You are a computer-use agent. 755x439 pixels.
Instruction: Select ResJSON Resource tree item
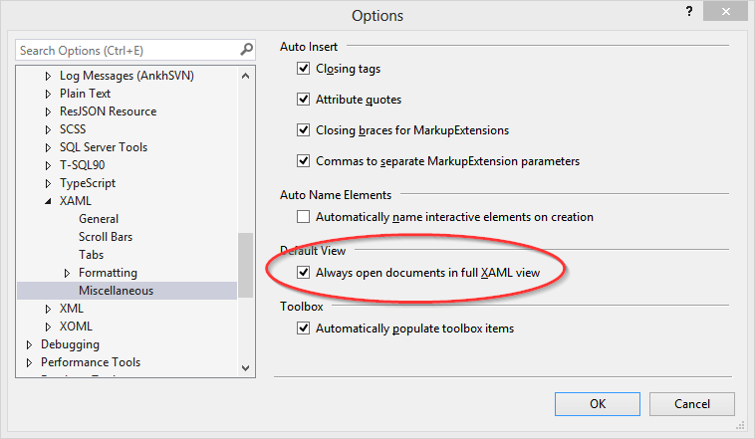tap(108, 111)
